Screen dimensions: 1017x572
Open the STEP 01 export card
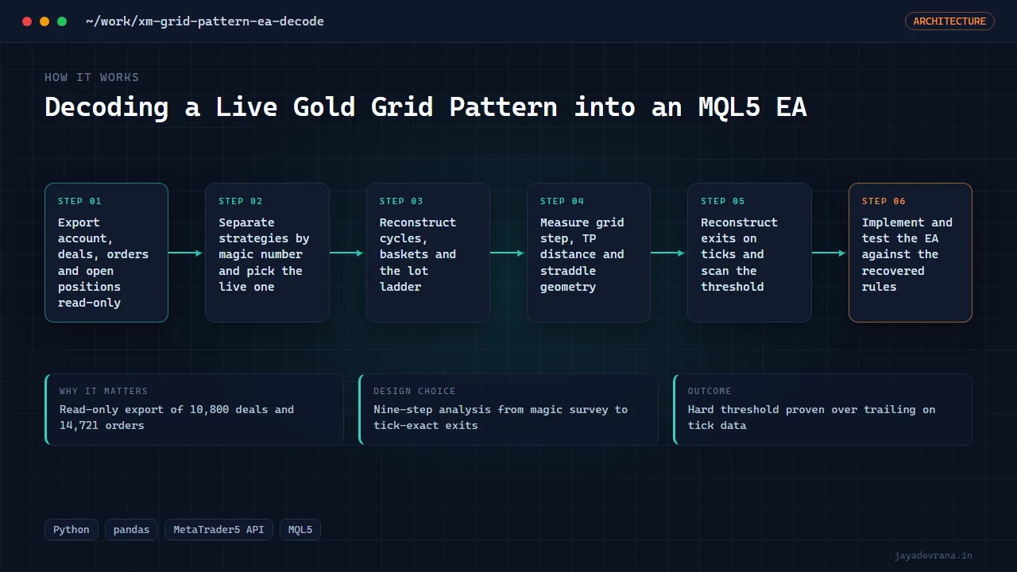(x=106, y=253)
